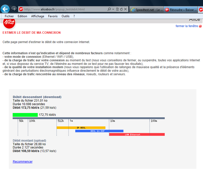Viewport: 203px width, 169px height.
Task: Click the 100m scale label
Action: (x=154, y=121)
